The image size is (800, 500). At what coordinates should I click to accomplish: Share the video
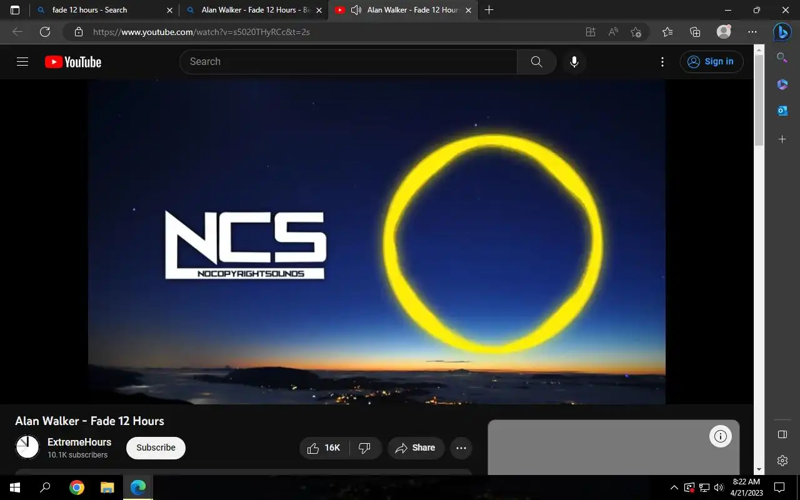click(x=416, y=447)
